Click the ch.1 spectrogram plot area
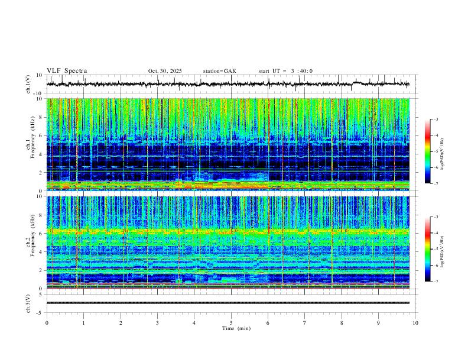Viewport: 468px width, 362px height. (227, 144)
